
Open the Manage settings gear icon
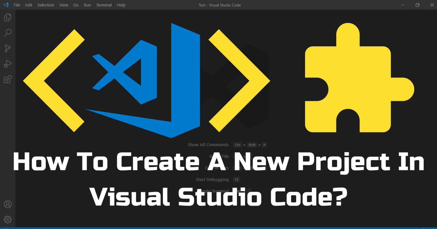pos(7,219)
